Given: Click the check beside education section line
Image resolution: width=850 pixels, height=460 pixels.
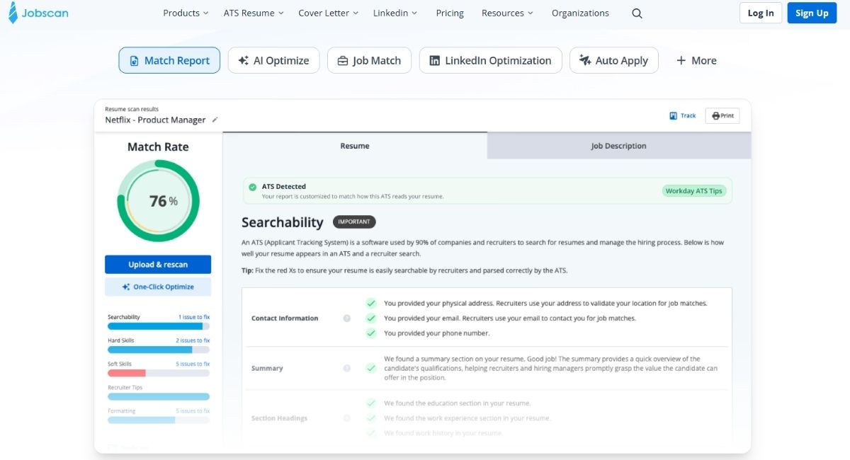Looking at the screenshot, I should pyautogui.click(x=370, y=403).
